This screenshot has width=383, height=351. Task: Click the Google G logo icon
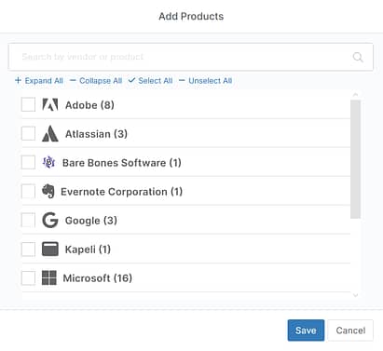coord(50,221)
